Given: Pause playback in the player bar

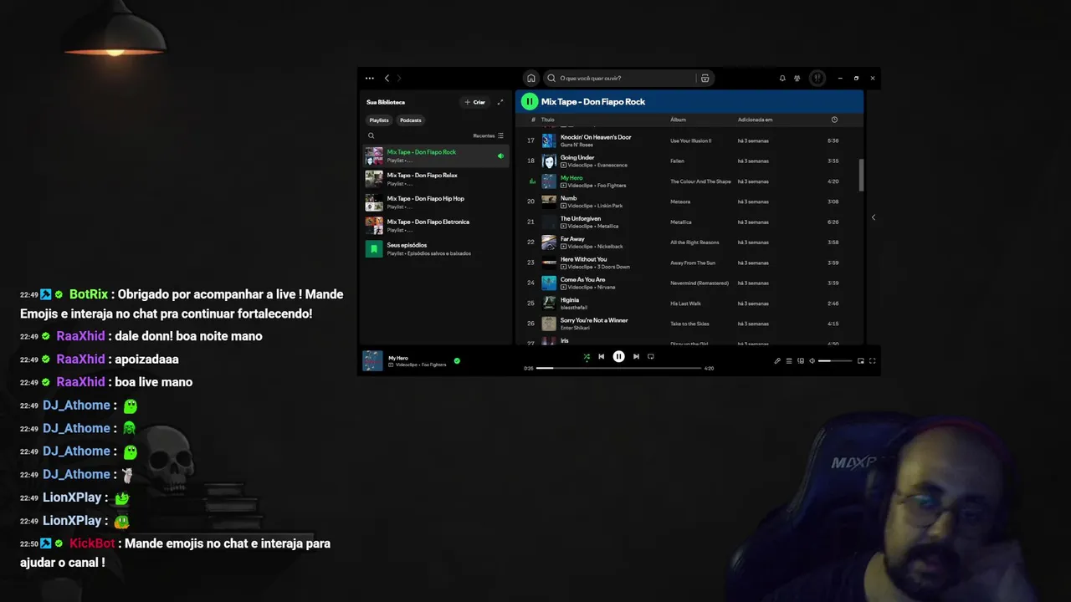Looking at the screenshot, I should coord(618,357).
